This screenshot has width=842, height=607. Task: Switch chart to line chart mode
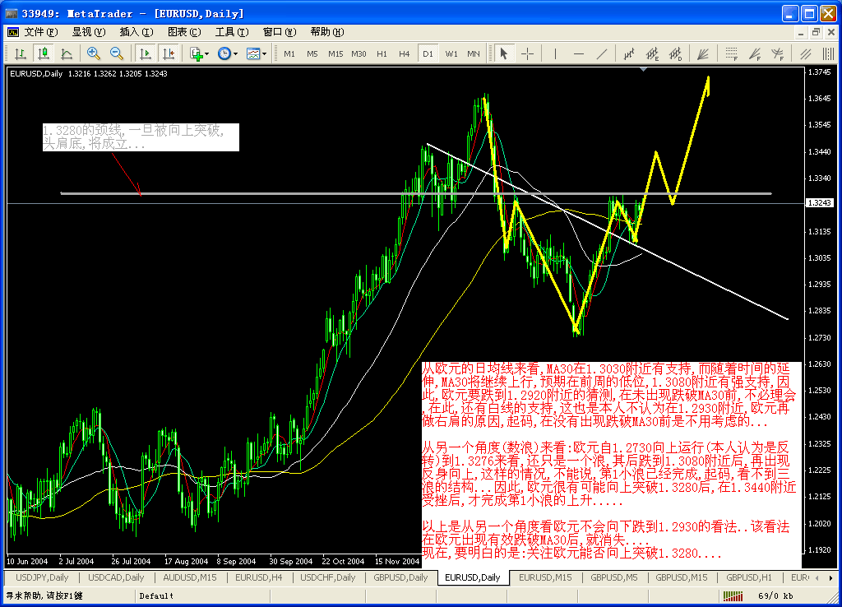click(x=67, y=53)
